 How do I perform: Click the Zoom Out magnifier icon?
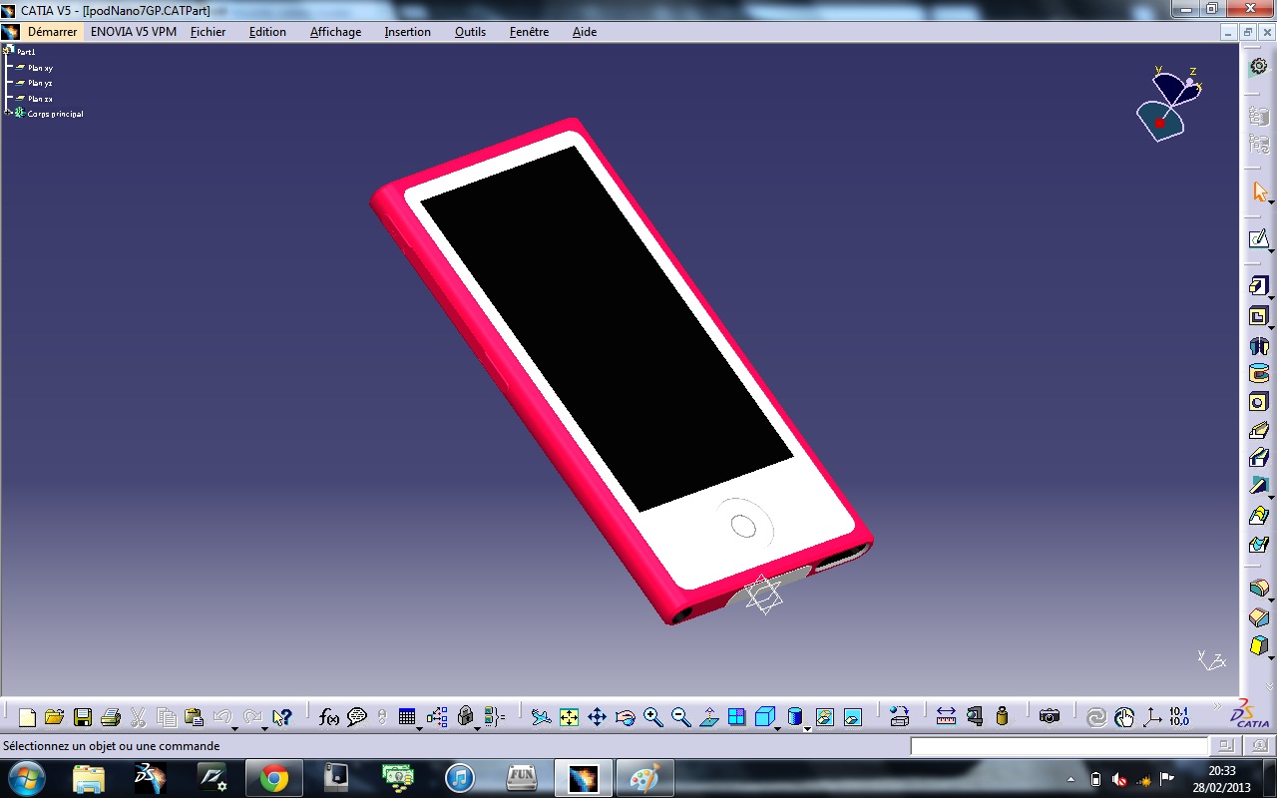(680, 716)
